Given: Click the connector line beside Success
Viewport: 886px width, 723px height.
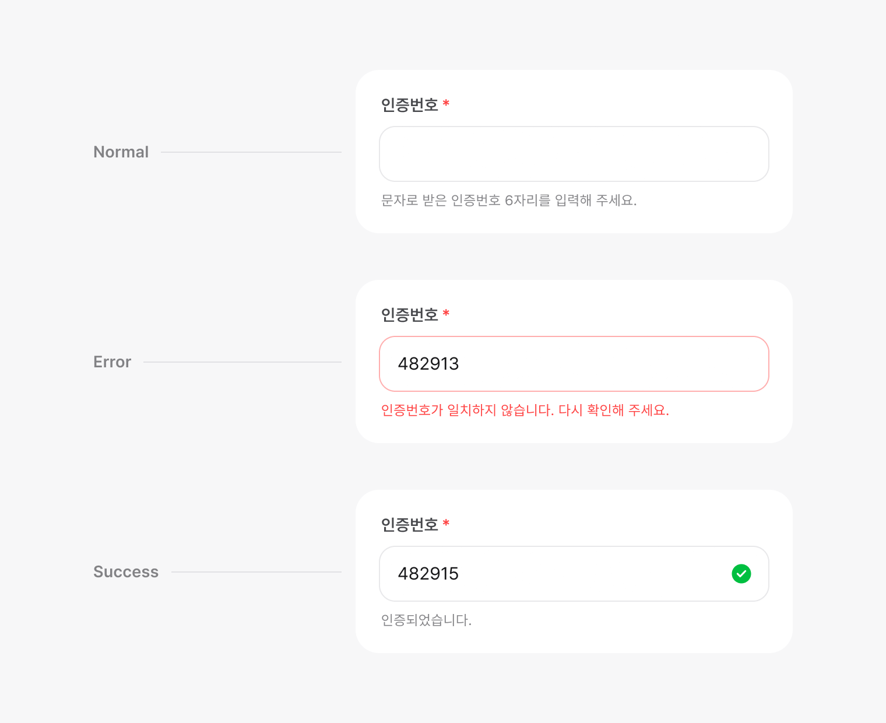Looking at the screenshot, I should click(x=256, y=572).
